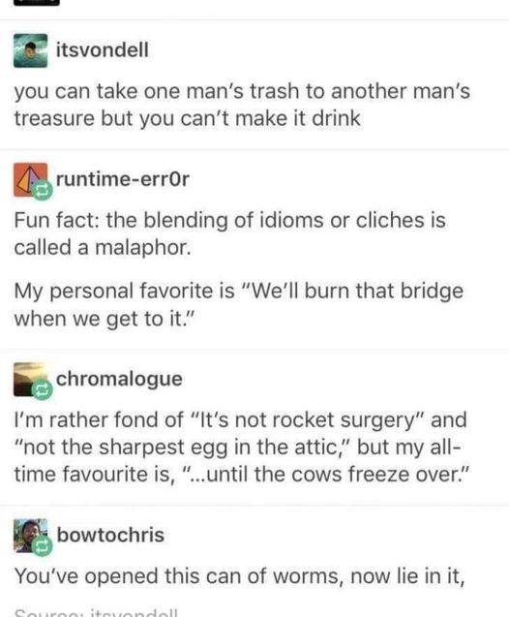The image size is (509, 617).
Task: Click the reblog badge on chromalogue's avatar
Action: [x=42, y=390]
